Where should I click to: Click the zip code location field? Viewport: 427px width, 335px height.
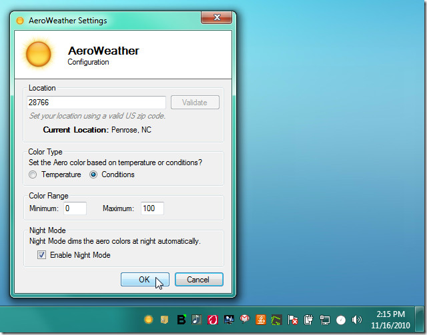[96, 103]
